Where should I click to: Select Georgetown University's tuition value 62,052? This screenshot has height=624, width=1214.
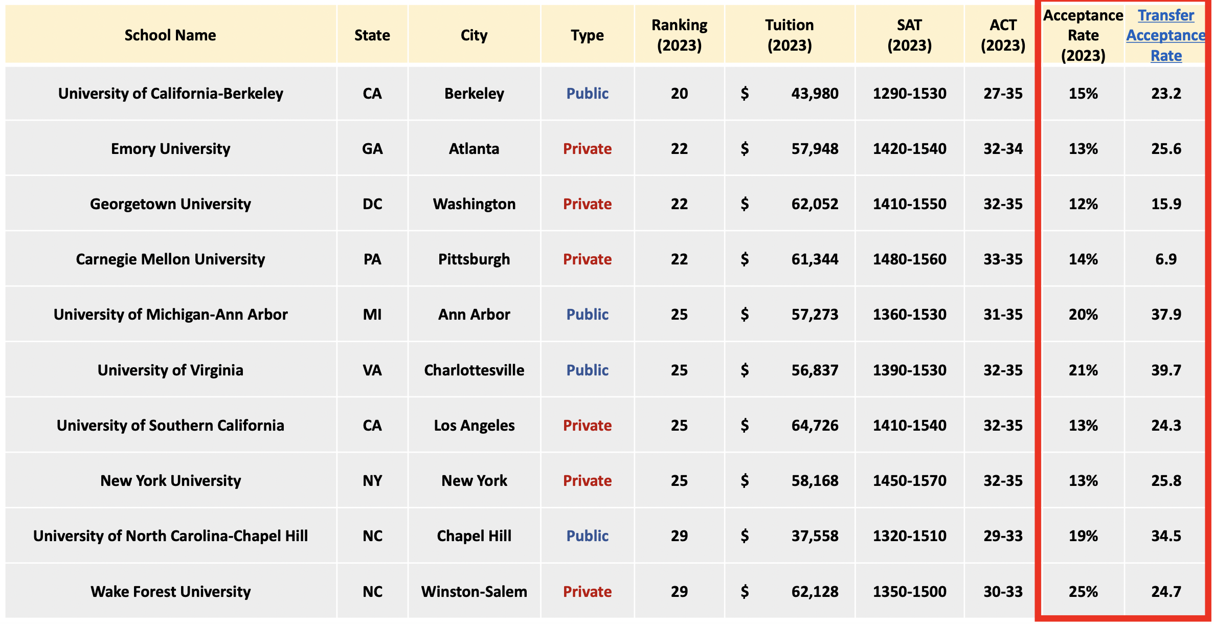tap(815, 204)
